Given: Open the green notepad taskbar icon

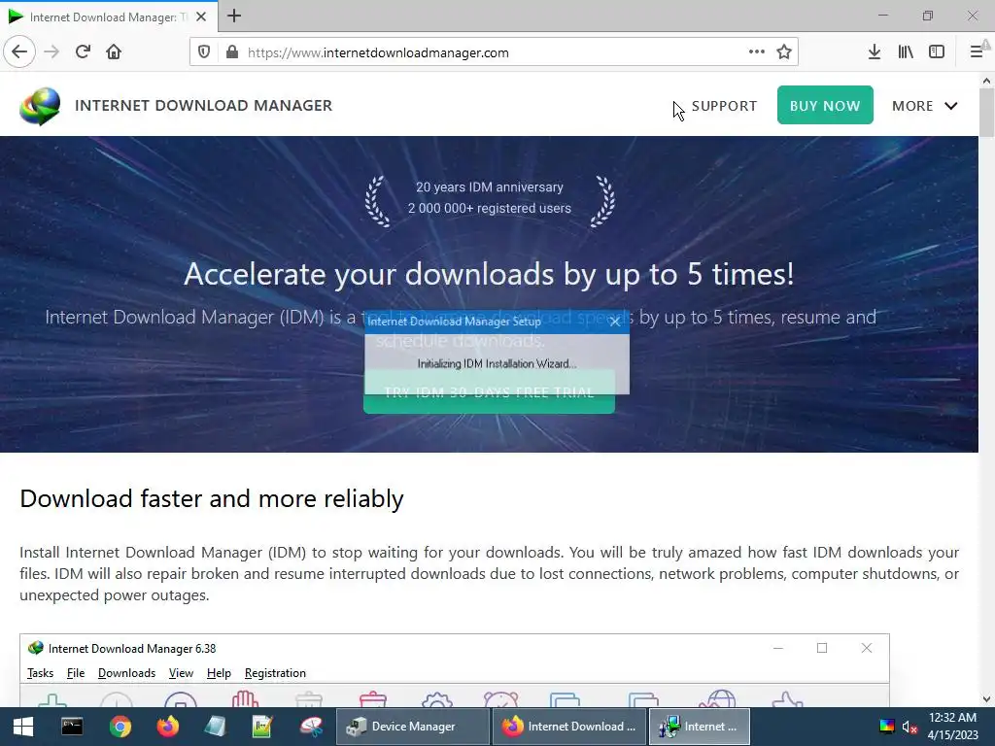Looking at the screenshot, I should point(262,727).
